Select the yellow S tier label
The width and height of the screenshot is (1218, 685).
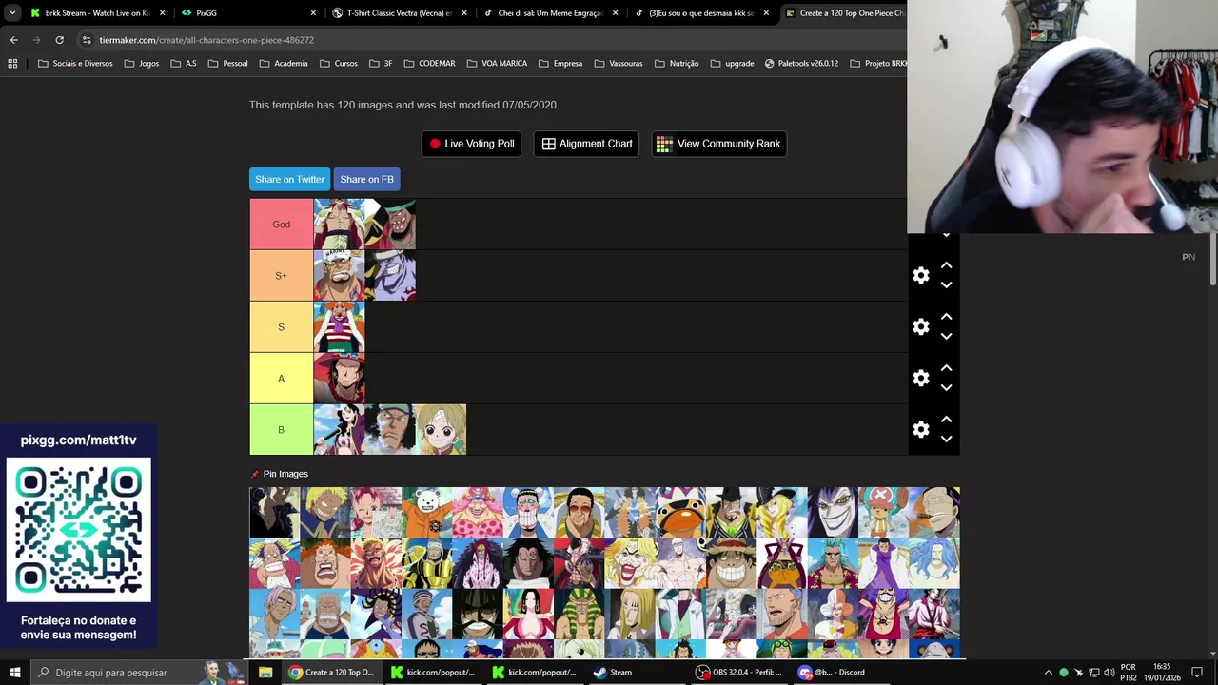281,327
